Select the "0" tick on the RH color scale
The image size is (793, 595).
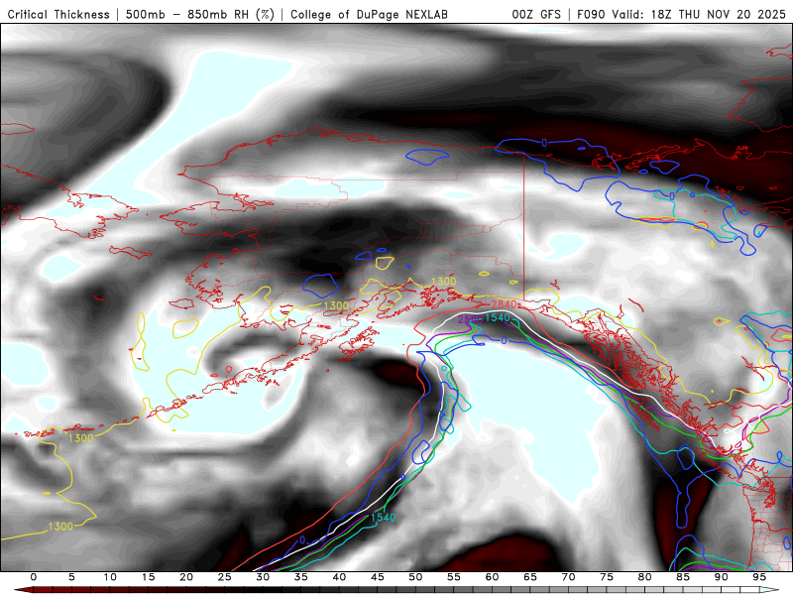pyautogui.click(x=34, y=577)
